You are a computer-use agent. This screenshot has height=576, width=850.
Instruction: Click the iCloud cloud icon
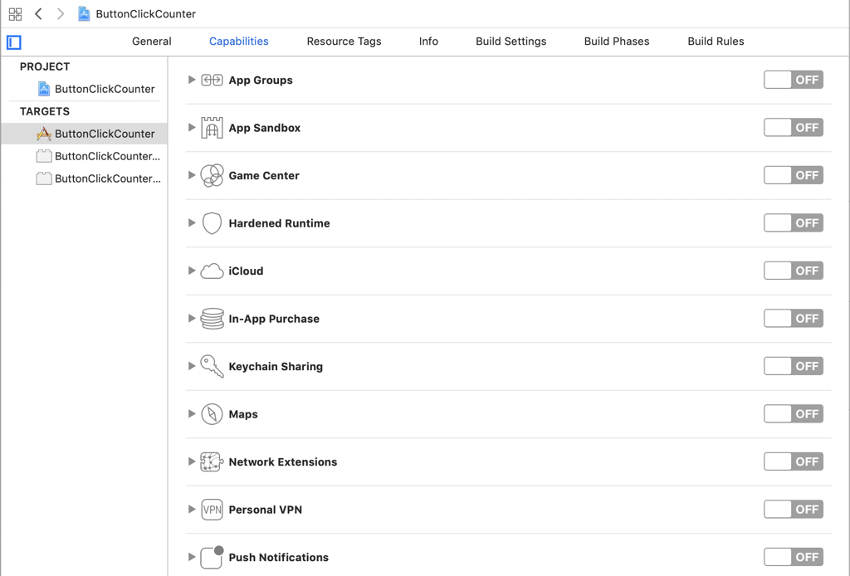pos(212,271)
